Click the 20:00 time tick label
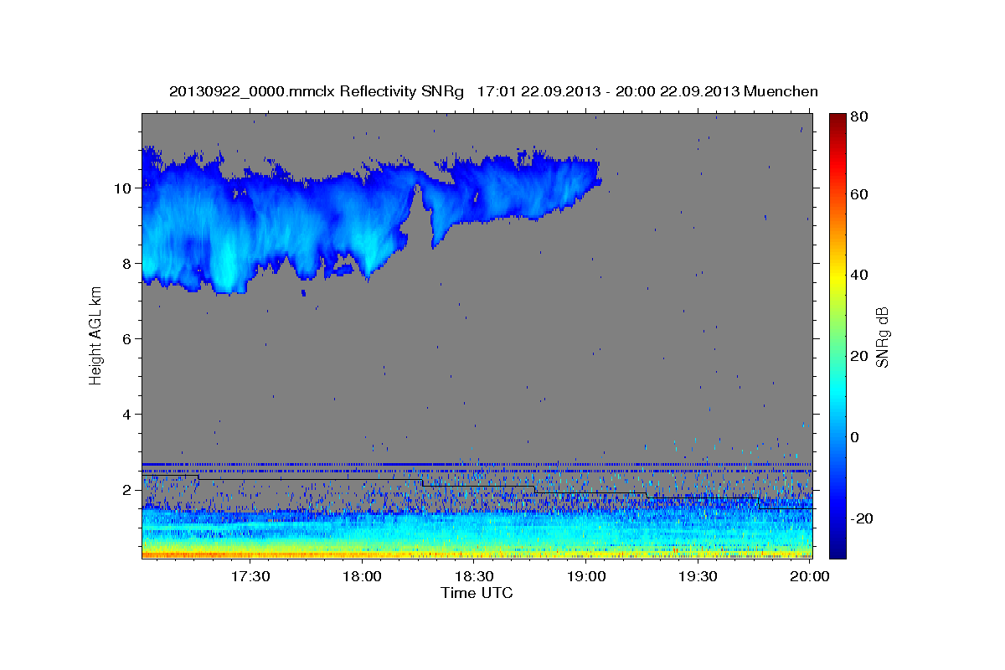This screenshot has height=670, width=1005. pyautogui.click(x=809, y=576)
